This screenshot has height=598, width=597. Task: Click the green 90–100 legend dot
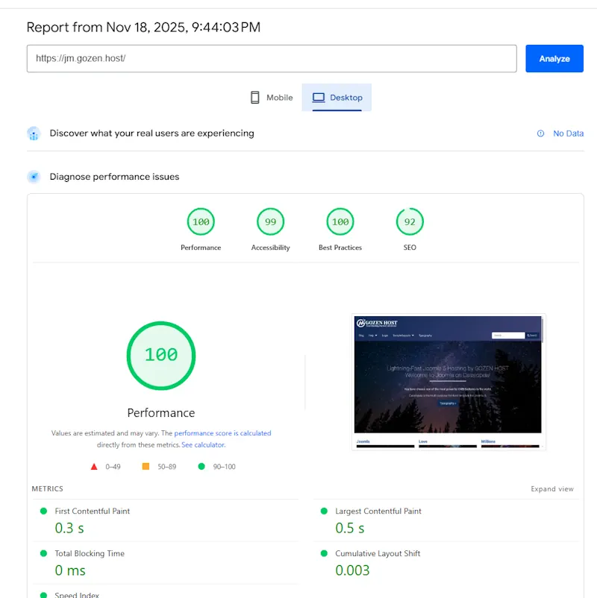pos(201,466)
